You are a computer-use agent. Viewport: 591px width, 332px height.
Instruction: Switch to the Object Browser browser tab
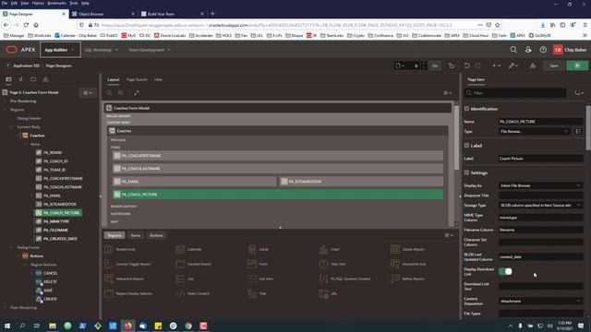(x=102, y=14)
